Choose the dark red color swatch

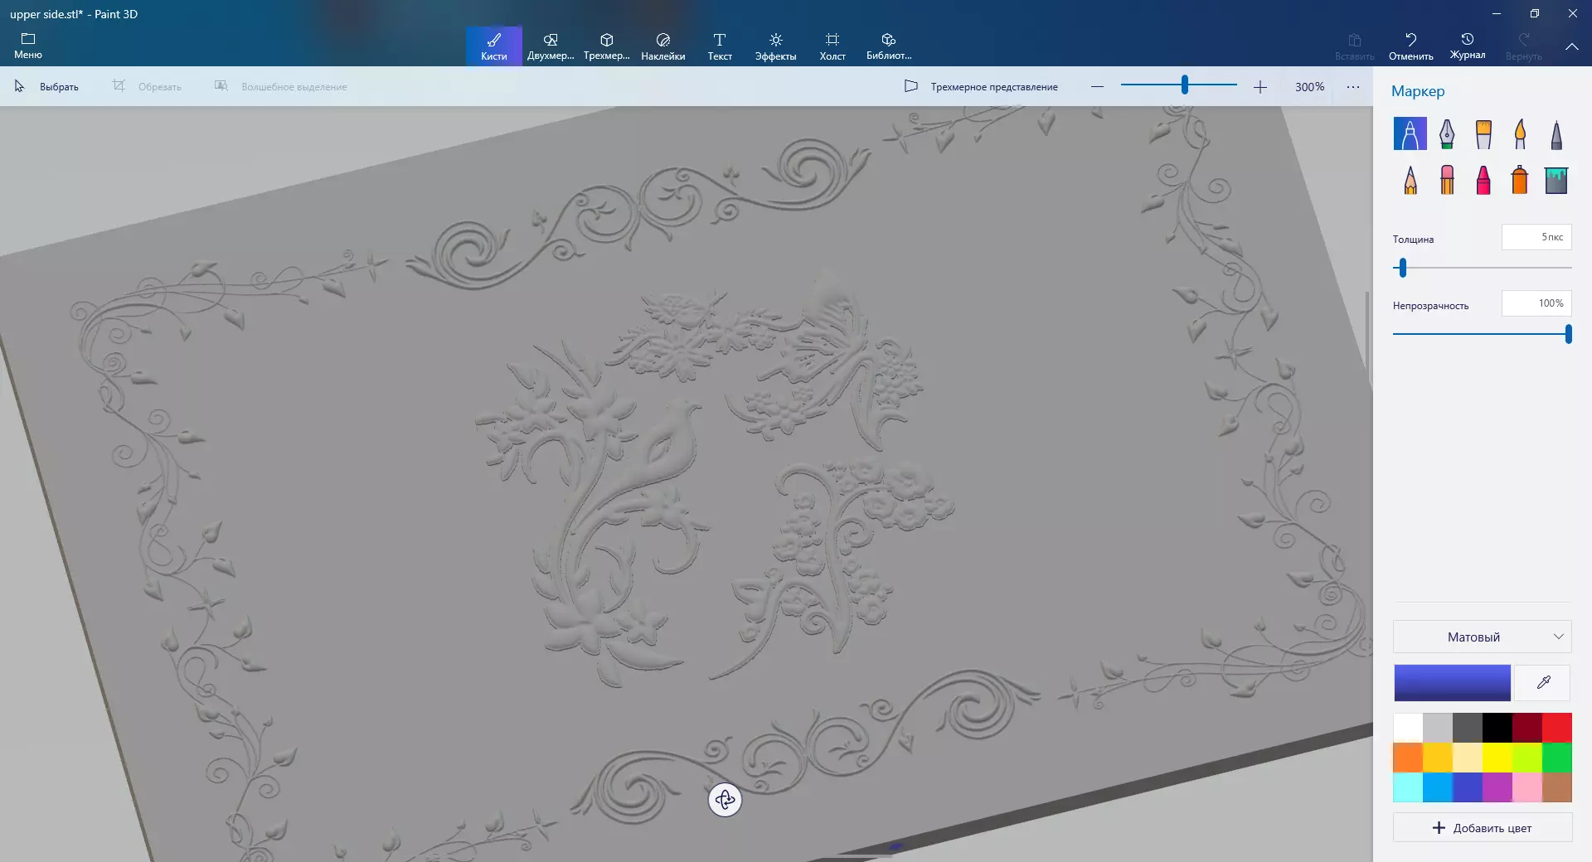pos(1527,728)
